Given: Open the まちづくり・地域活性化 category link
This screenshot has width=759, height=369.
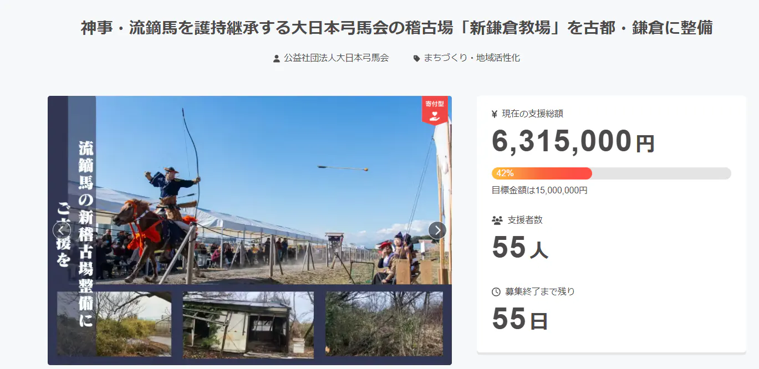Looking at the screenshot, I should (x=472, y=58).
